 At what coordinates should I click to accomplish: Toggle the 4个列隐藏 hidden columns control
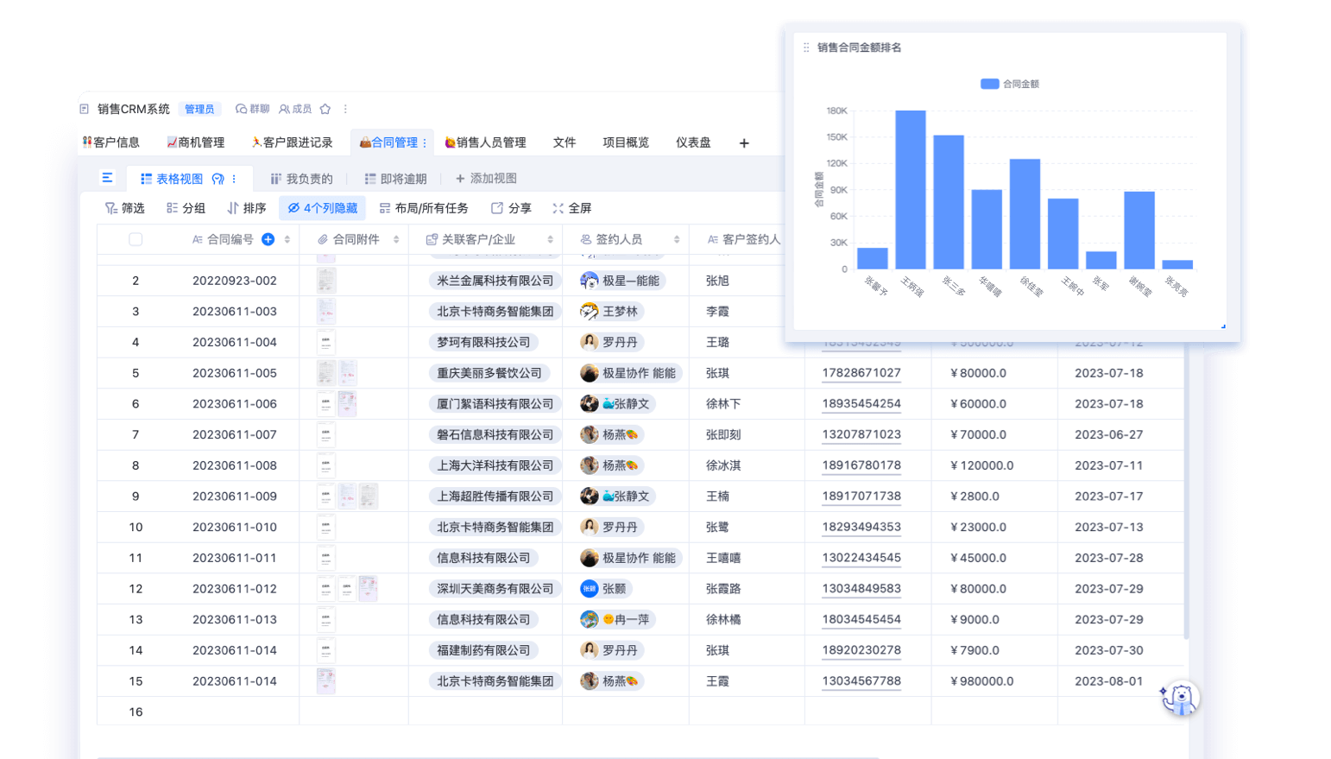coord(322,208)
